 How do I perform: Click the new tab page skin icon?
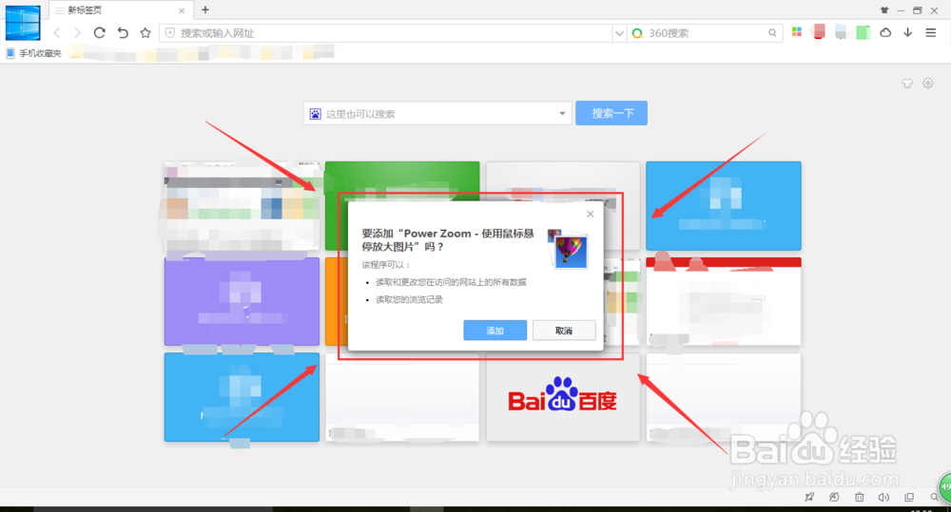click(x=907, y=83)
